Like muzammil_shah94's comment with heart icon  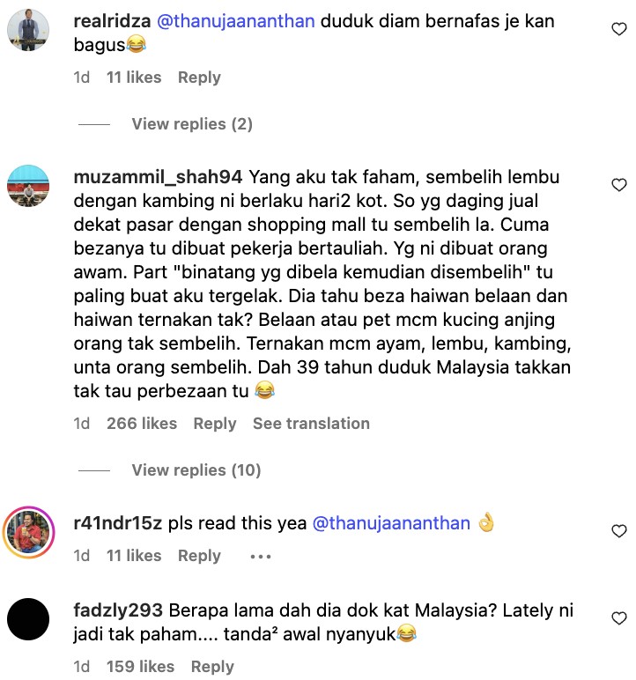coord(619,185)
